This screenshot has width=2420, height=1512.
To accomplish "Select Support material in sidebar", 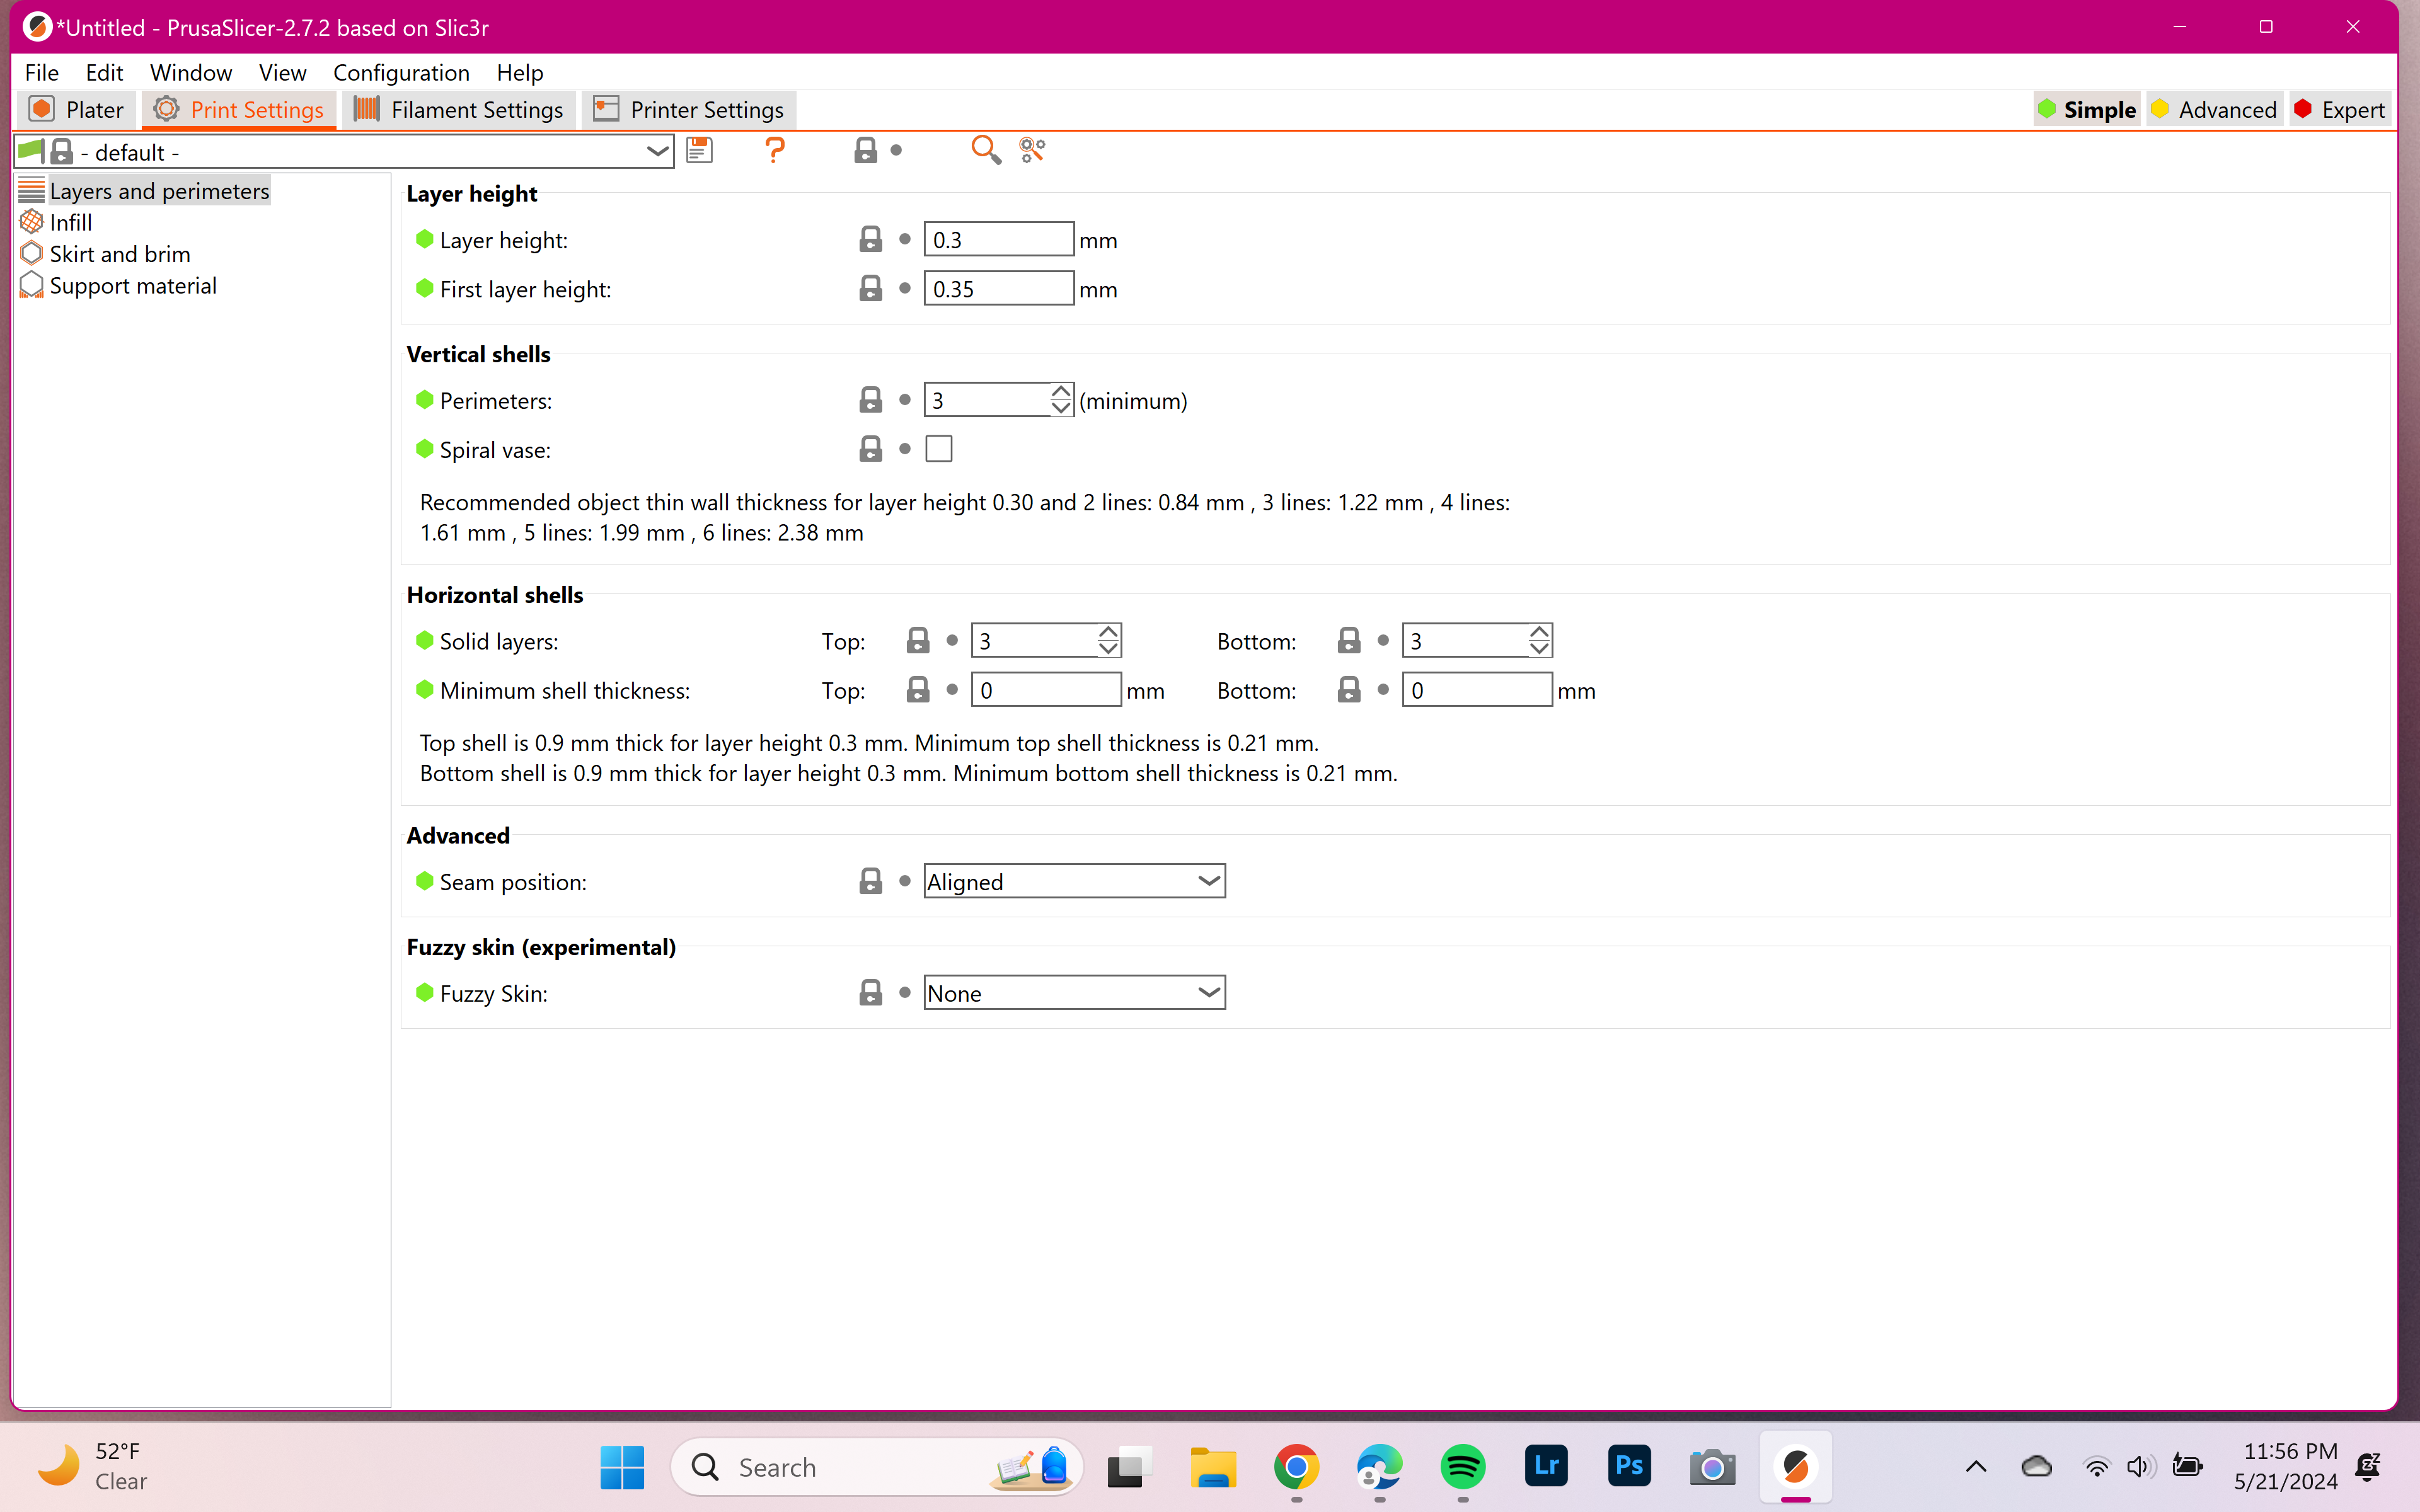I will (x=130, y=284).
